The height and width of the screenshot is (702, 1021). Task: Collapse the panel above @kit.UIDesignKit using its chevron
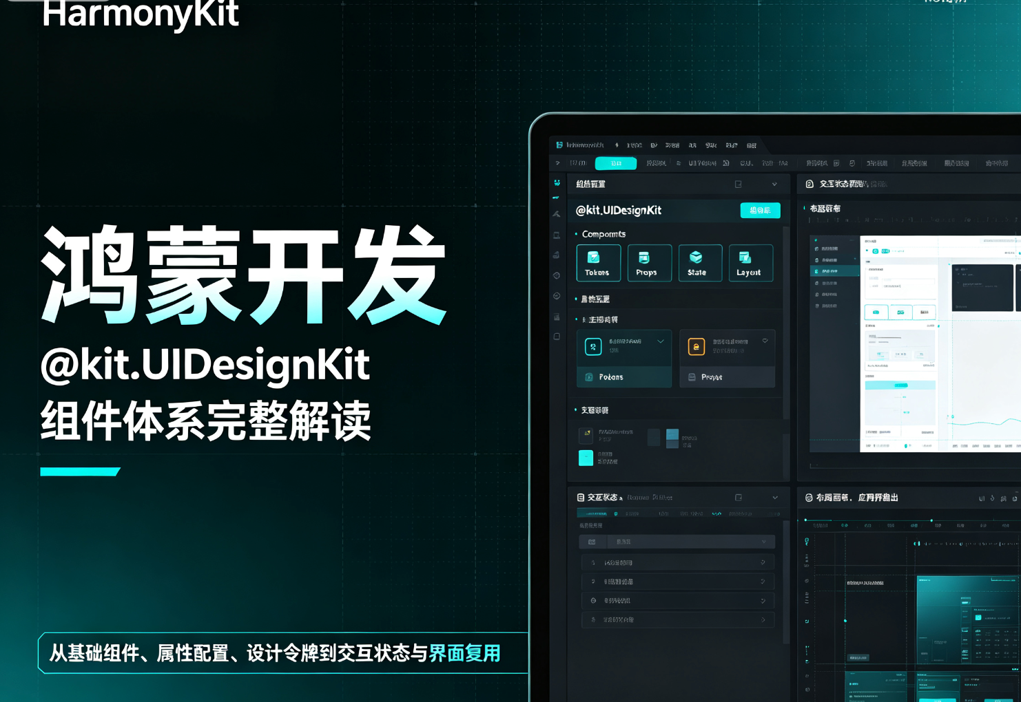pyautogui.click(x=774, y=184)
